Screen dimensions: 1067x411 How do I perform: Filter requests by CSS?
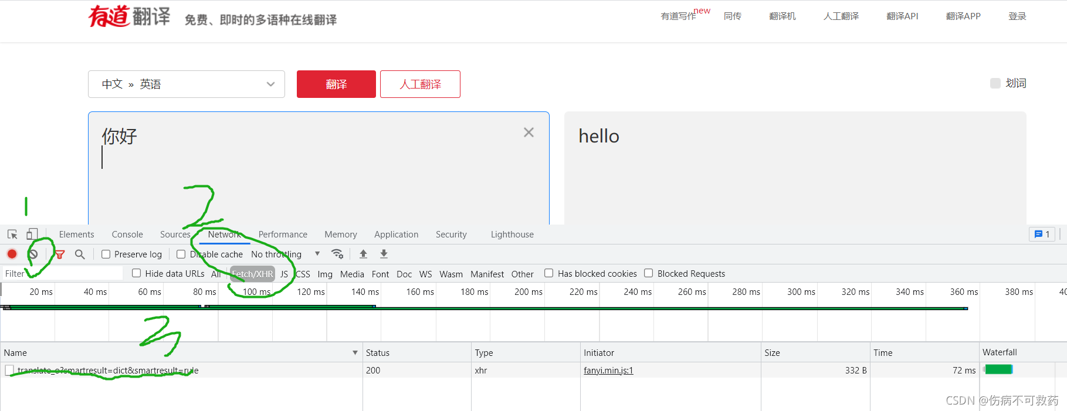(303, 274)
